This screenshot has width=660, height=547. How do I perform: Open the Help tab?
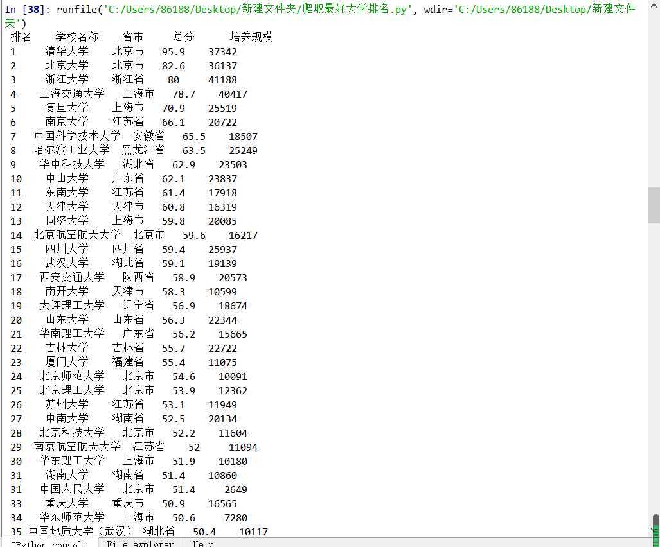pyautogui.click(x=203, y=543)
